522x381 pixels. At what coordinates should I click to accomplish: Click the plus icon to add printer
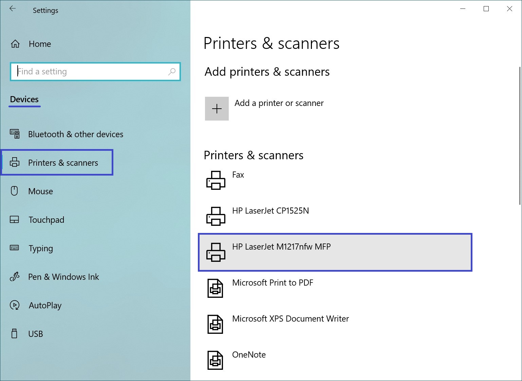pyautogui.click(x=217, y=109)
